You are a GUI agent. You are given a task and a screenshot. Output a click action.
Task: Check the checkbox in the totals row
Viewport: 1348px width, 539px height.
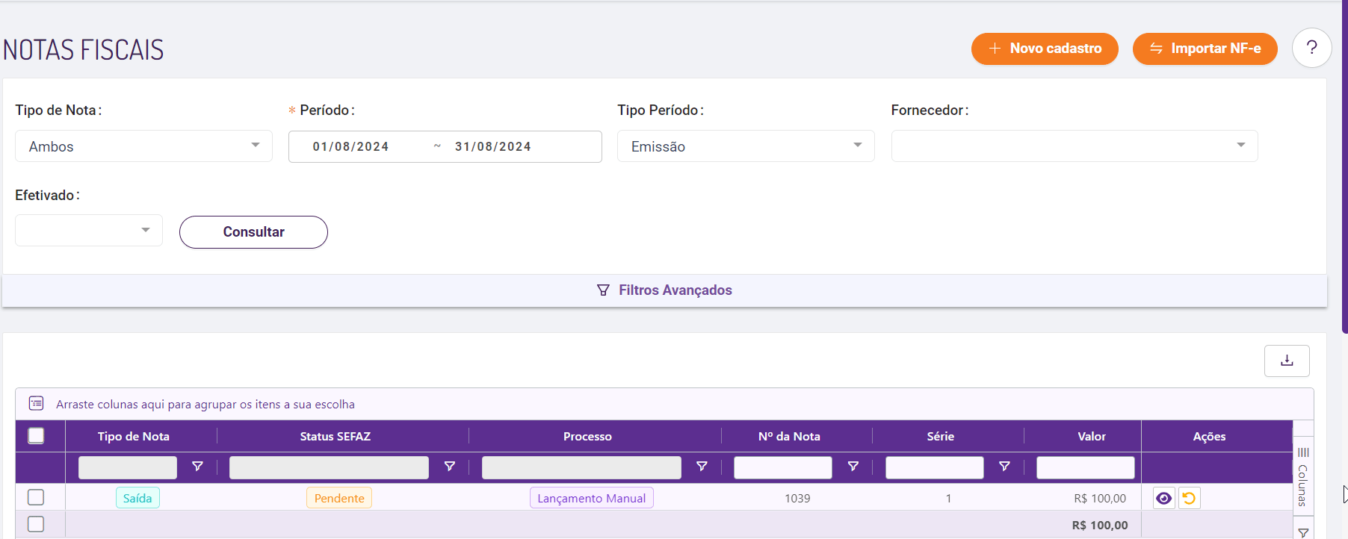click(36, 524)
